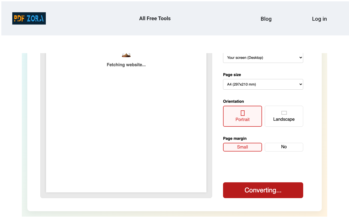Image resolution: width=349 pixels, height=218 pixels.
Task: Click the fetching website spinner icon
Action: (126, 55)
